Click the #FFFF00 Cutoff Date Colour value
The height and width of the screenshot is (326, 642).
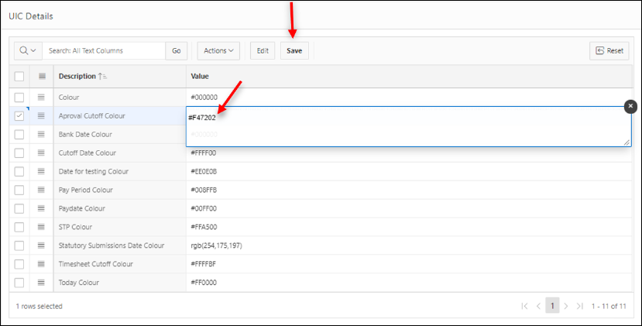pos(204,153)
